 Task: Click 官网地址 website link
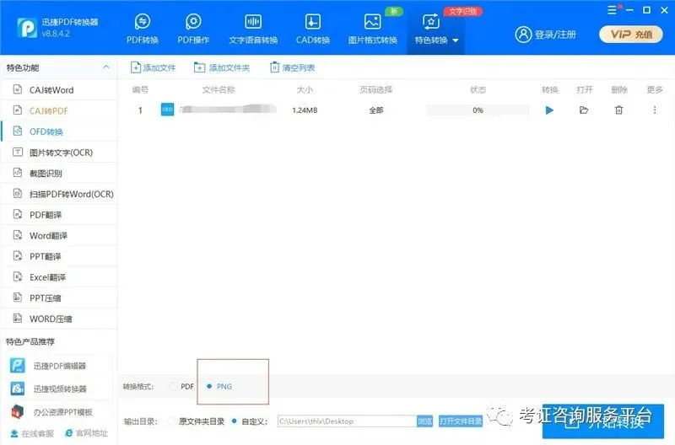coord(86,433)
